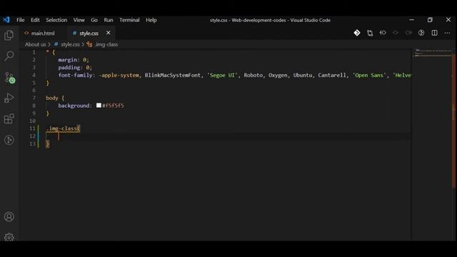The height and width of the screenshot is (257, 457).
Task: Click the 'body {' selector text
Action: 55,98
